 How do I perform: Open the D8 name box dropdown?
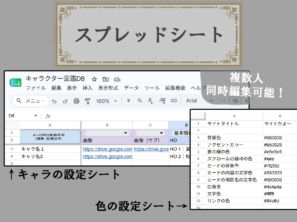[x=36, y=116]
